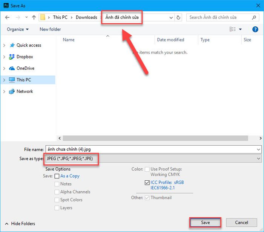Toggle Use Proof Setup checkbox
The width and height of the screenshot is (264, 232).
coord(147,169)
